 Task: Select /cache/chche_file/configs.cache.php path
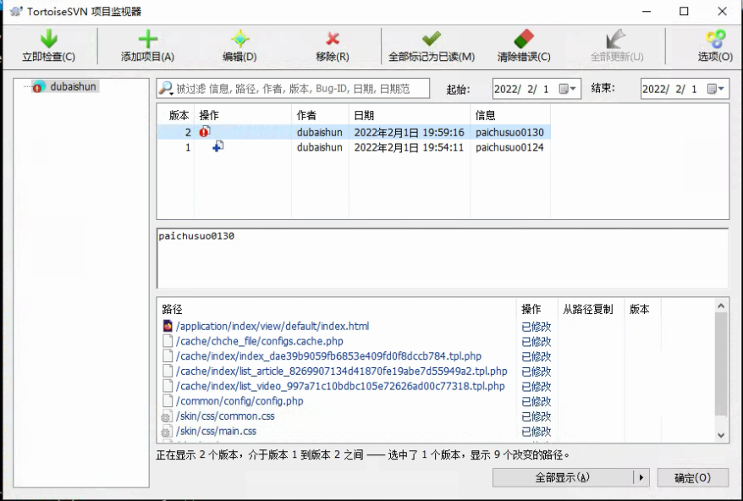(x=260, y=341)
